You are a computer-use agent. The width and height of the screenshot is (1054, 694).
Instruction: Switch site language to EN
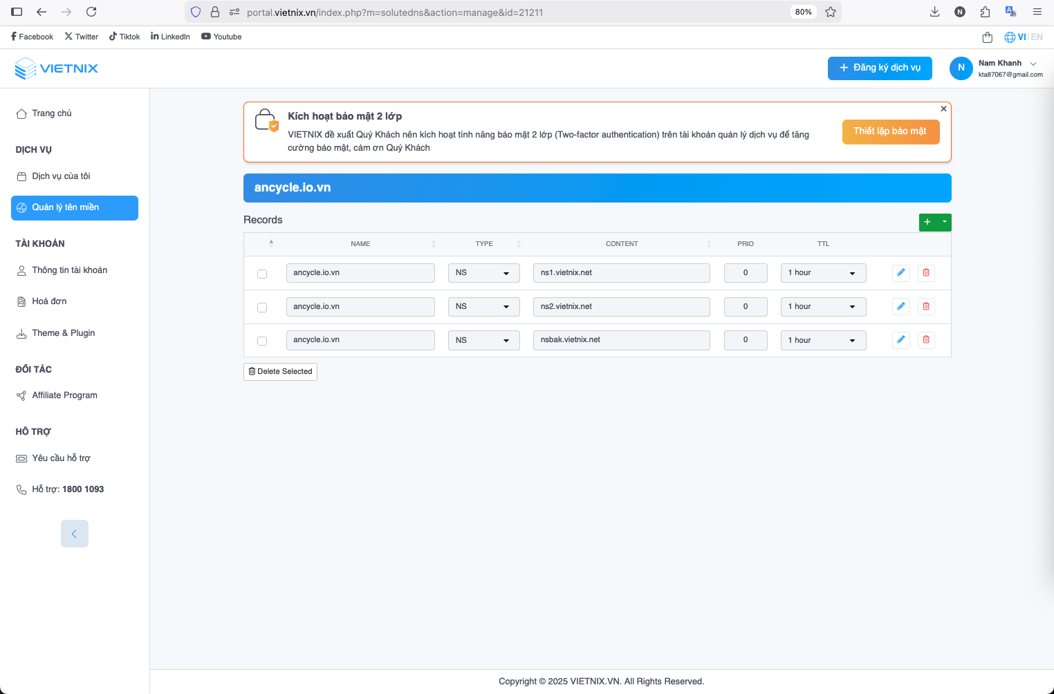point(1037,37)
